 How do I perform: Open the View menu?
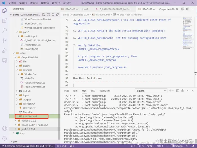point(44,3)
